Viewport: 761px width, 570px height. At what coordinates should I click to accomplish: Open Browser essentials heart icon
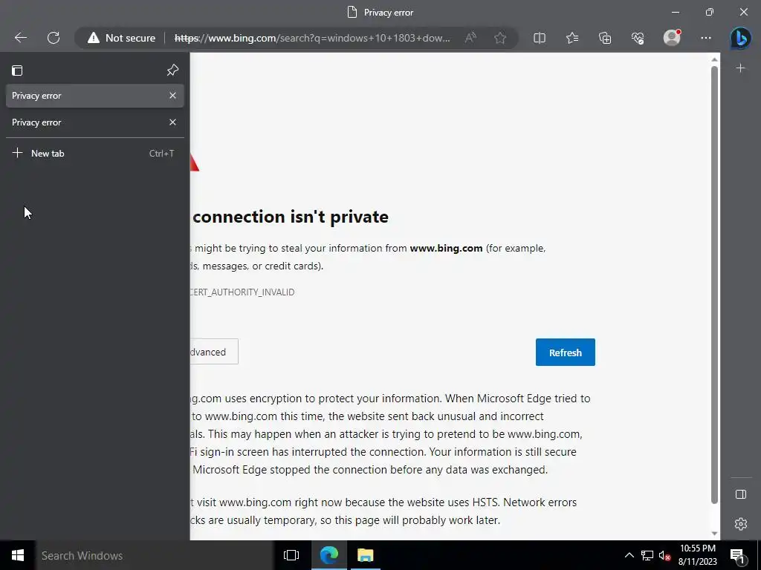638,38
